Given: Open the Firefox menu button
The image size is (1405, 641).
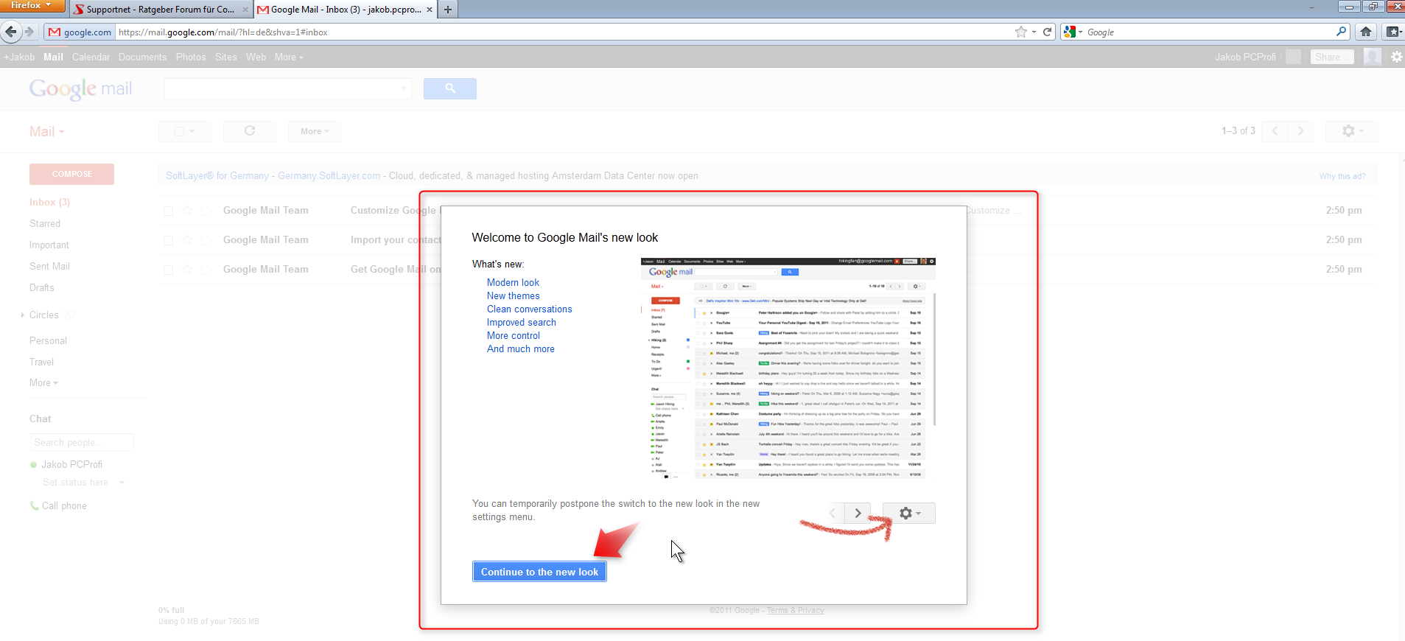Looking at the screenshot, I should tap(32, 6).
